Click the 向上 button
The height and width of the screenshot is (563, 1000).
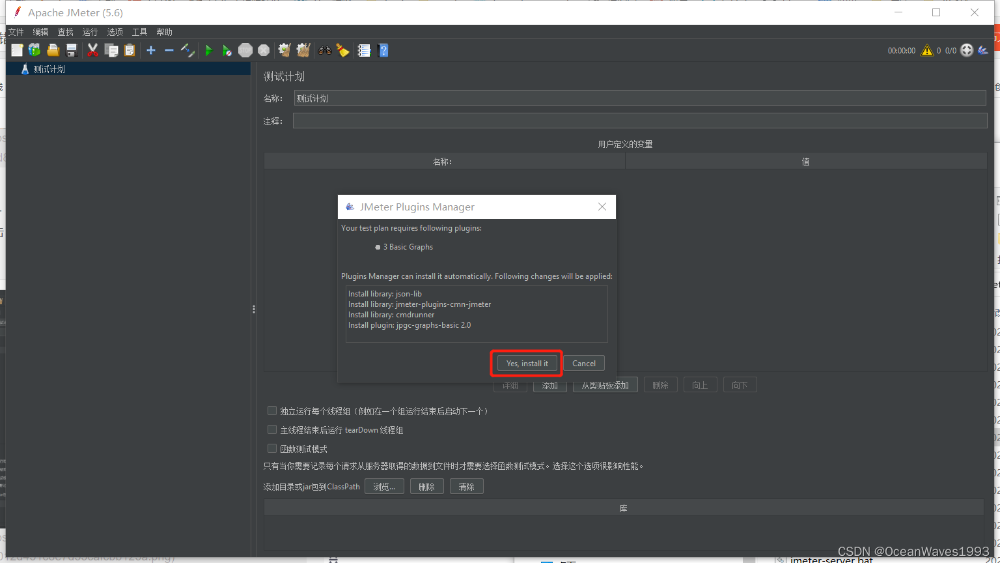[700, 385]
